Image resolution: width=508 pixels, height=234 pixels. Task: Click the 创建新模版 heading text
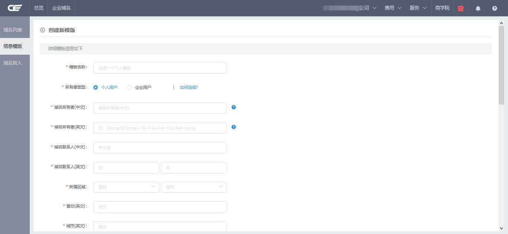pyautogui.click(x=62, y=30)
